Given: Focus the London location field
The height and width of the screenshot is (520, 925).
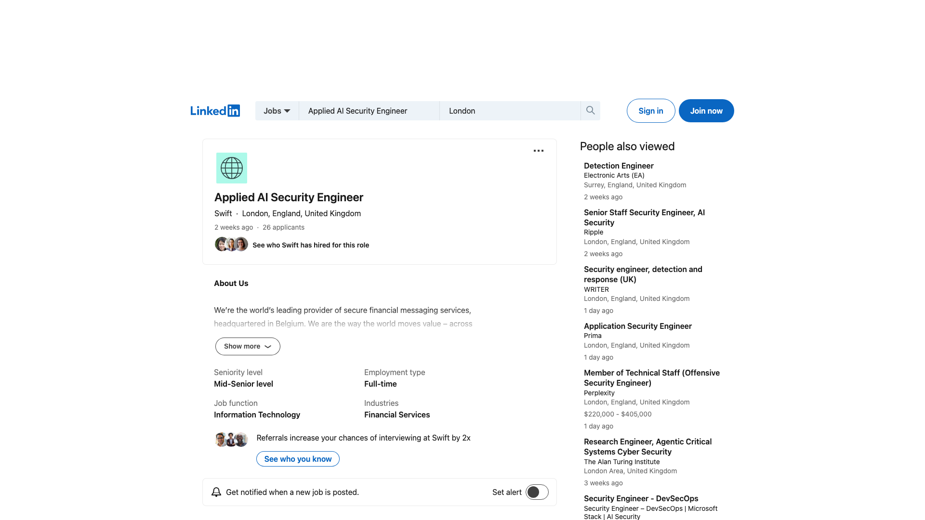Looking at the screenshot, I should [x=510, y=111].
